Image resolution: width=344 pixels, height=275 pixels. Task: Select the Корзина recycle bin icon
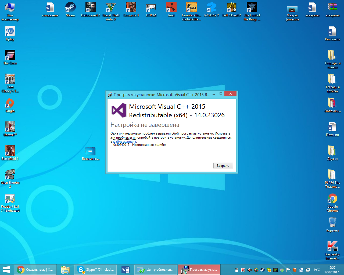pyautogui.click(x=332, y=225)
